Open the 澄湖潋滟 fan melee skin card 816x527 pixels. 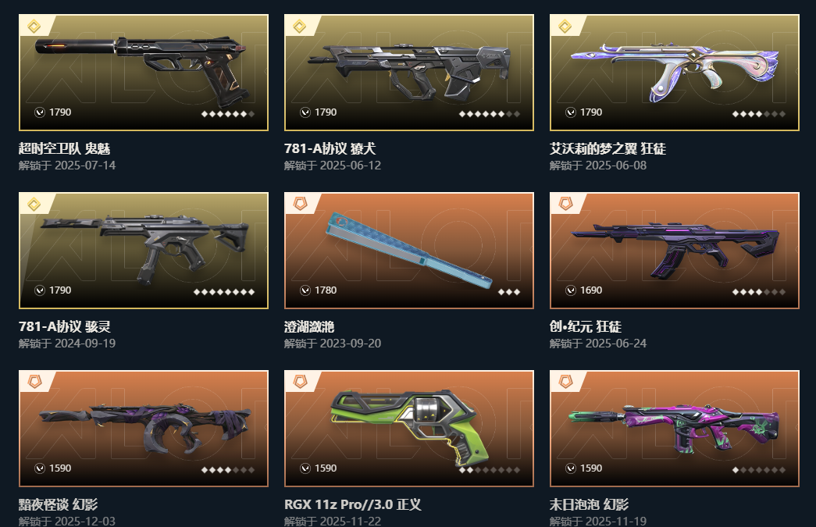[409, 251]
